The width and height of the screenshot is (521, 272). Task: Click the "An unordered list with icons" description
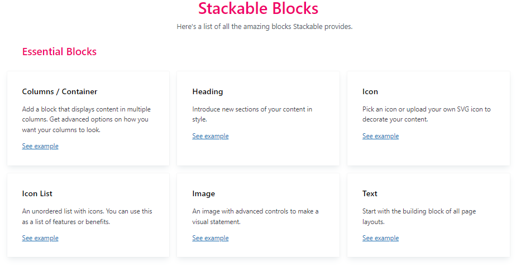tap(87, 216)
